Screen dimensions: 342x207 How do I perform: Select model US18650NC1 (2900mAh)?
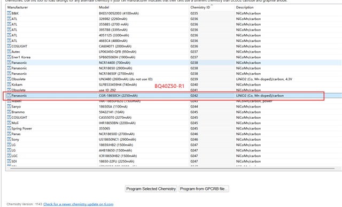pos(118,139)
